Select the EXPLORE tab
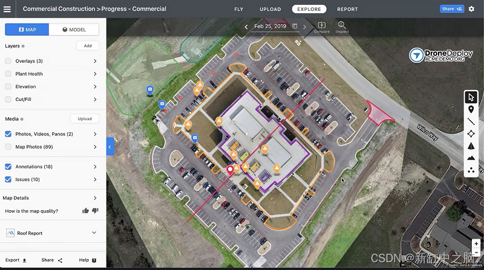Screen dimensions: 484x270 pos(309,9)
